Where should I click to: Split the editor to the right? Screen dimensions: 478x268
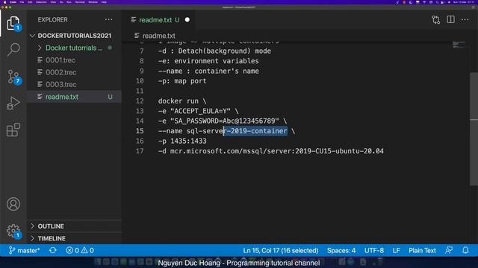click(450, 20)
